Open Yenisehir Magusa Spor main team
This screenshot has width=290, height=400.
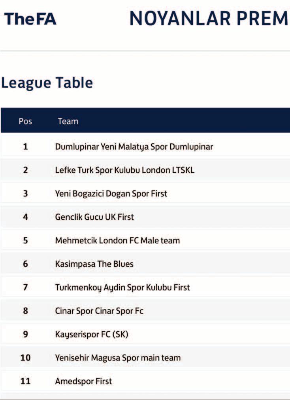118,358
